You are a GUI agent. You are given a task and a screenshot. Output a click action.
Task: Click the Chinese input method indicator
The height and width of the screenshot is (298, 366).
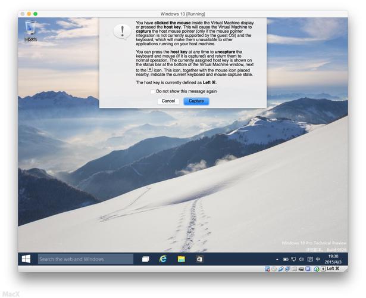(318, 259)
